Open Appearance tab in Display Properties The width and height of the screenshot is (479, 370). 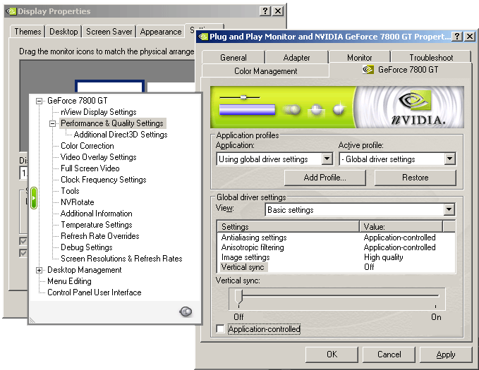click(161, 32)
